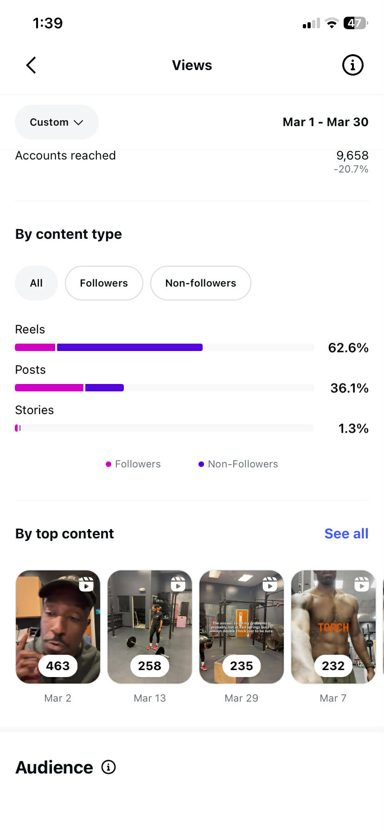Tap the Accounts reached row

pos(192,162)
